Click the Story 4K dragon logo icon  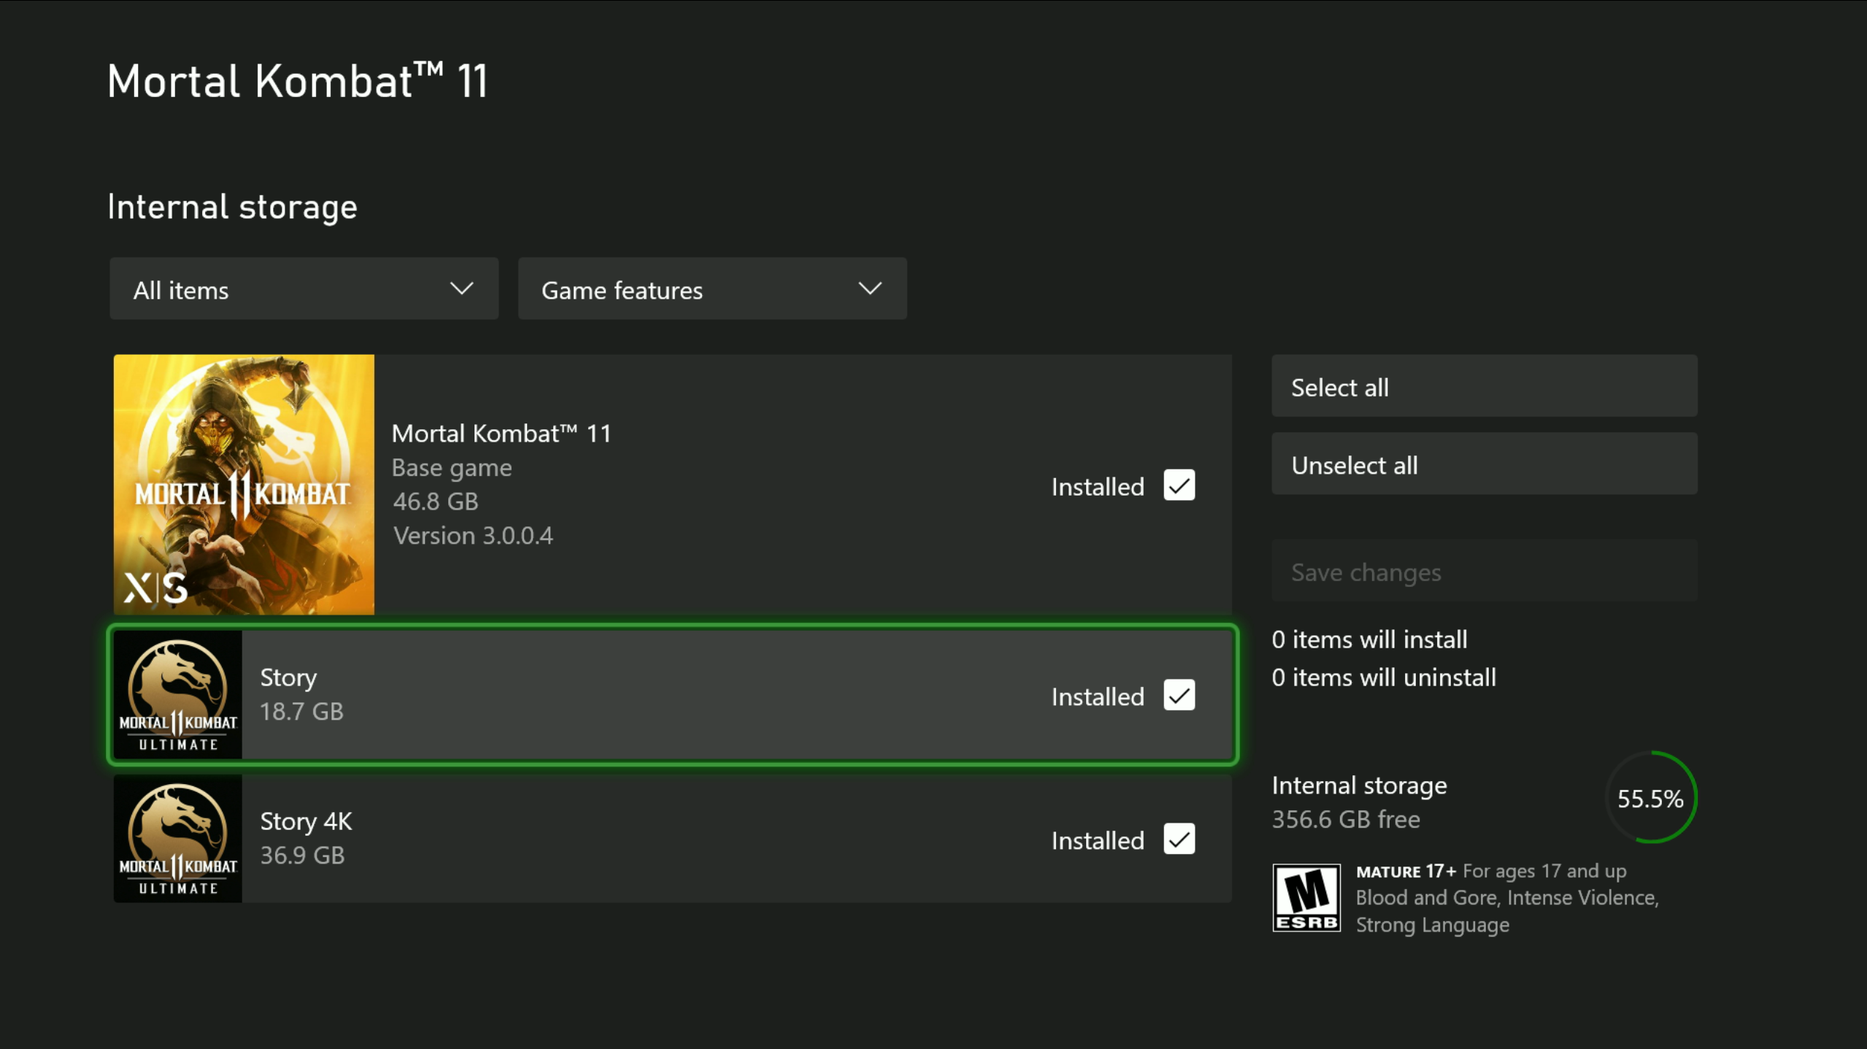pos(177,838)
